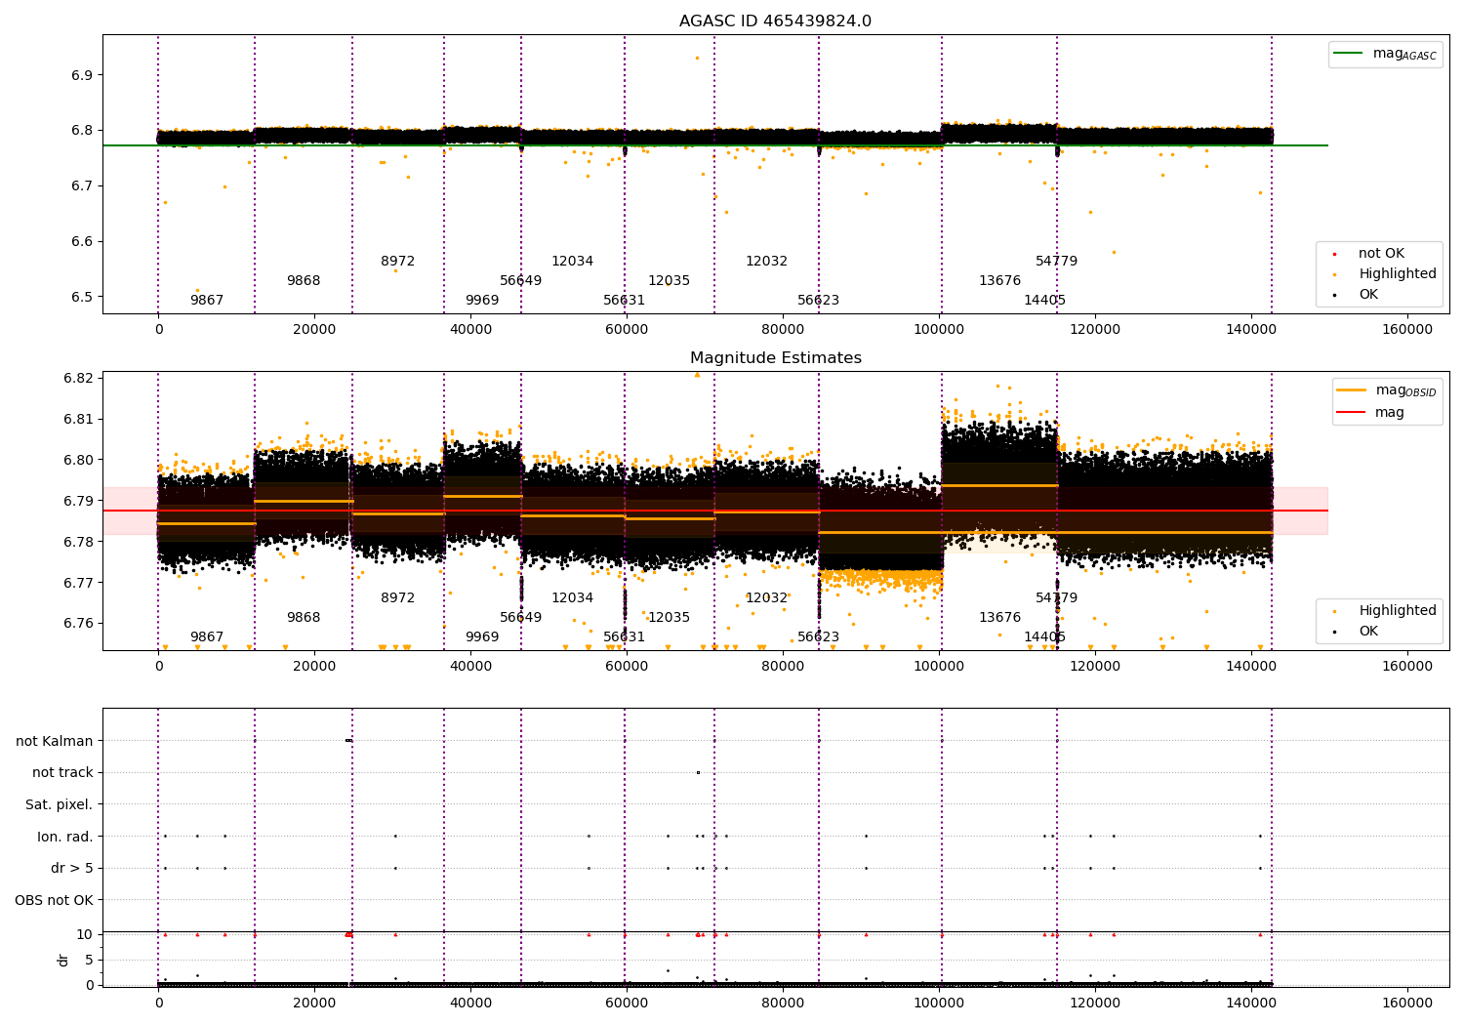1464x1025 pixels.
Task: Click obsid label 8972 in Magnitude Estimates plot
Action: pyautogui.click(x=398, y=598)
